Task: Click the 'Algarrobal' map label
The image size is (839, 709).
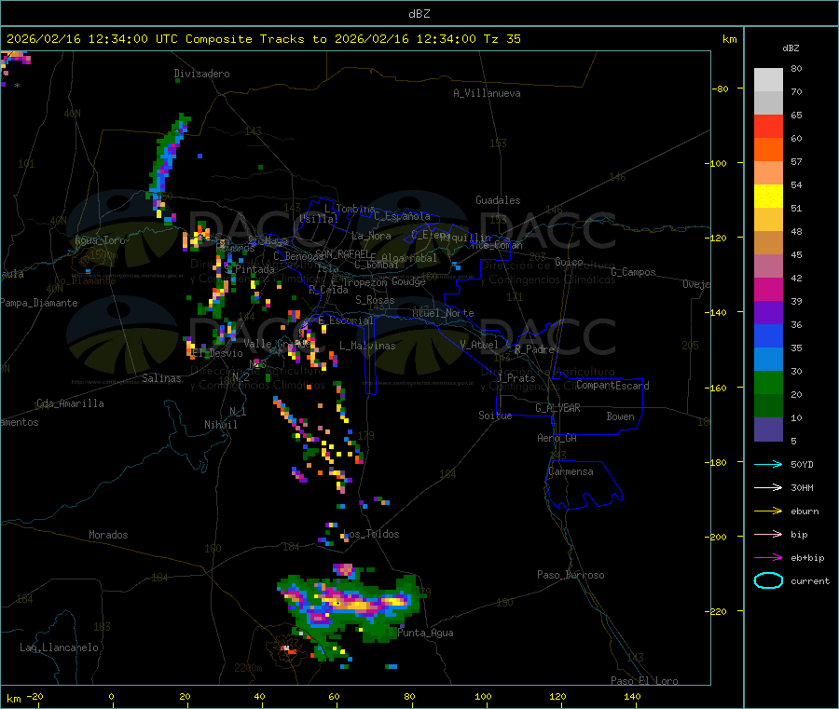Action: (x=409, y=258)
